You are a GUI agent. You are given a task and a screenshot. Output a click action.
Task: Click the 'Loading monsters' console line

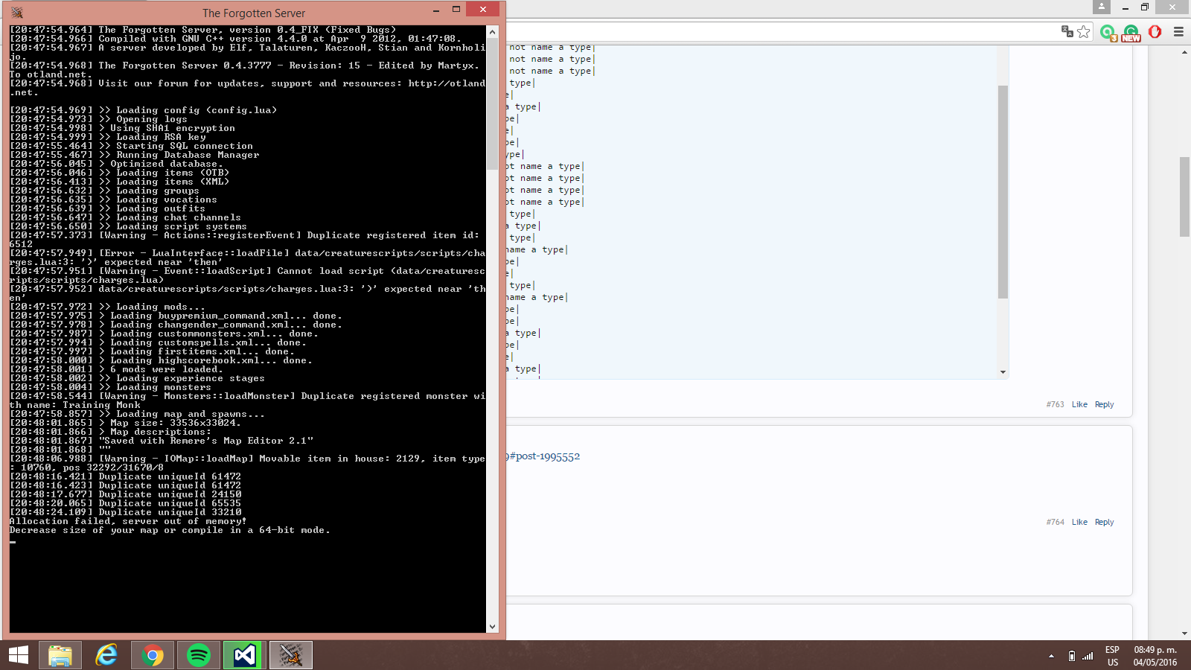pyautogui.click(x=111, y=387)
